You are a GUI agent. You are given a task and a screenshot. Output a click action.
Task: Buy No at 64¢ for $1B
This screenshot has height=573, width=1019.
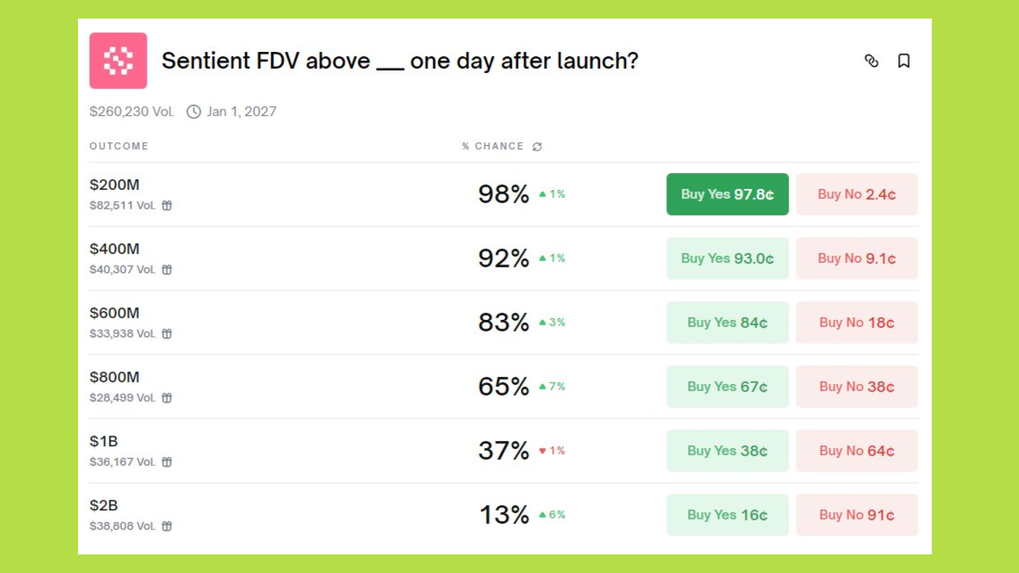click(857, 451)
